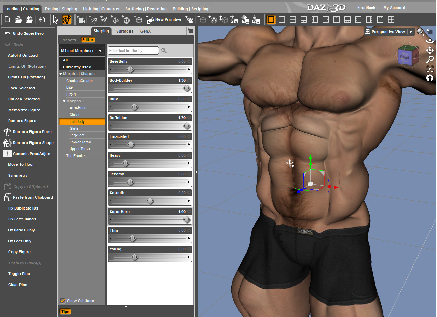Create a new camera

(x=81, y=20)
